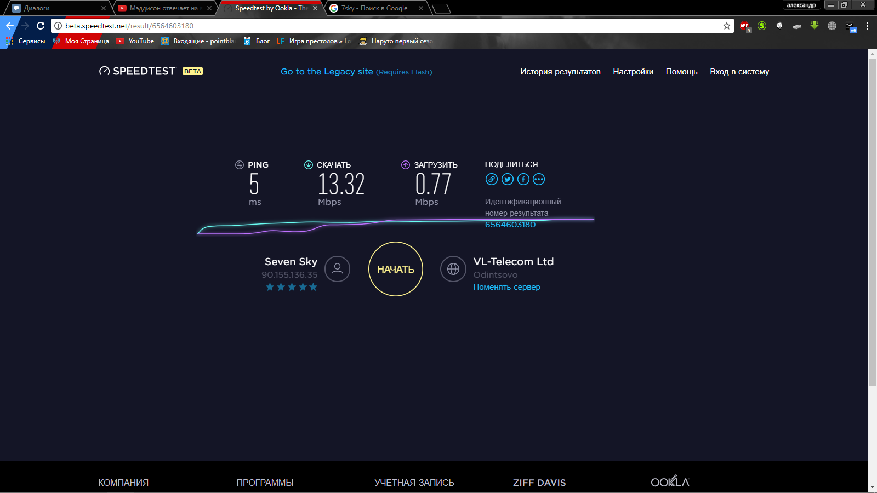877x493 pixels.
Task: Open the Блог bookmark
Action: coord(257,41)
